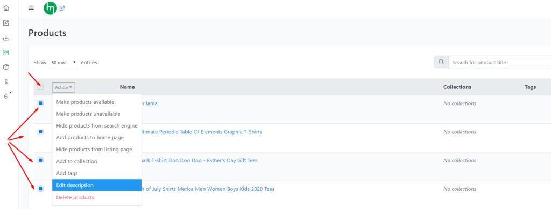Click the dollar sign sidebar icon

6,81
